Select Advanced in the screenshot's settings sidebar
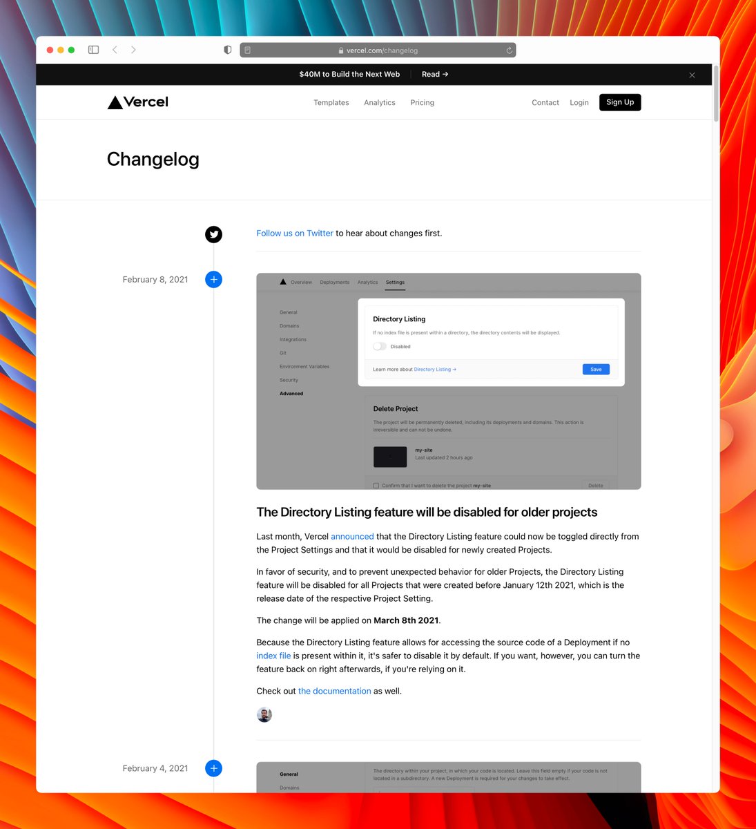The height and width of the screenshot is (829, 756). click(291, 394)
